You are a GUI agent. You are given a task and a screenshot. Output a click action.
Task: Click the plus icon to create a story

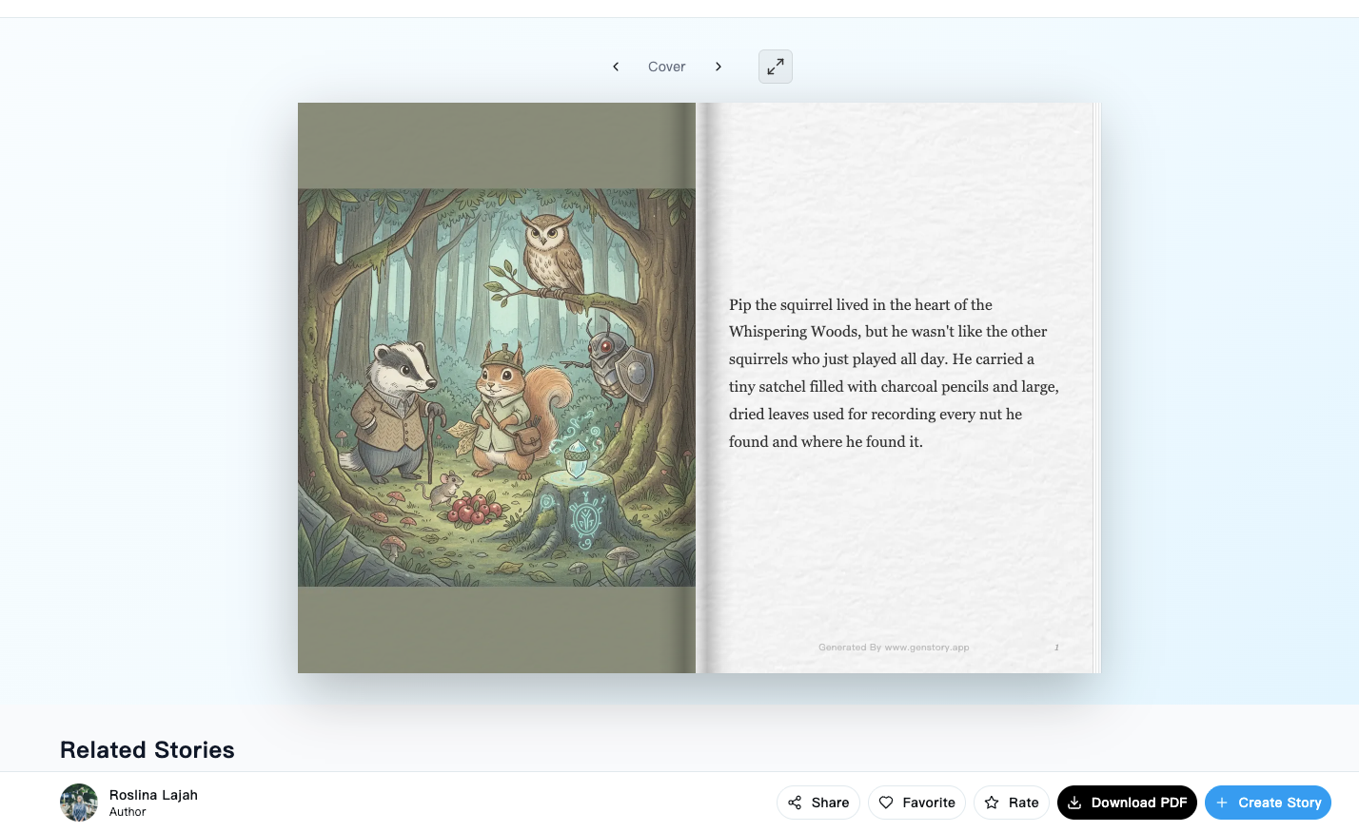point(1222,803)
